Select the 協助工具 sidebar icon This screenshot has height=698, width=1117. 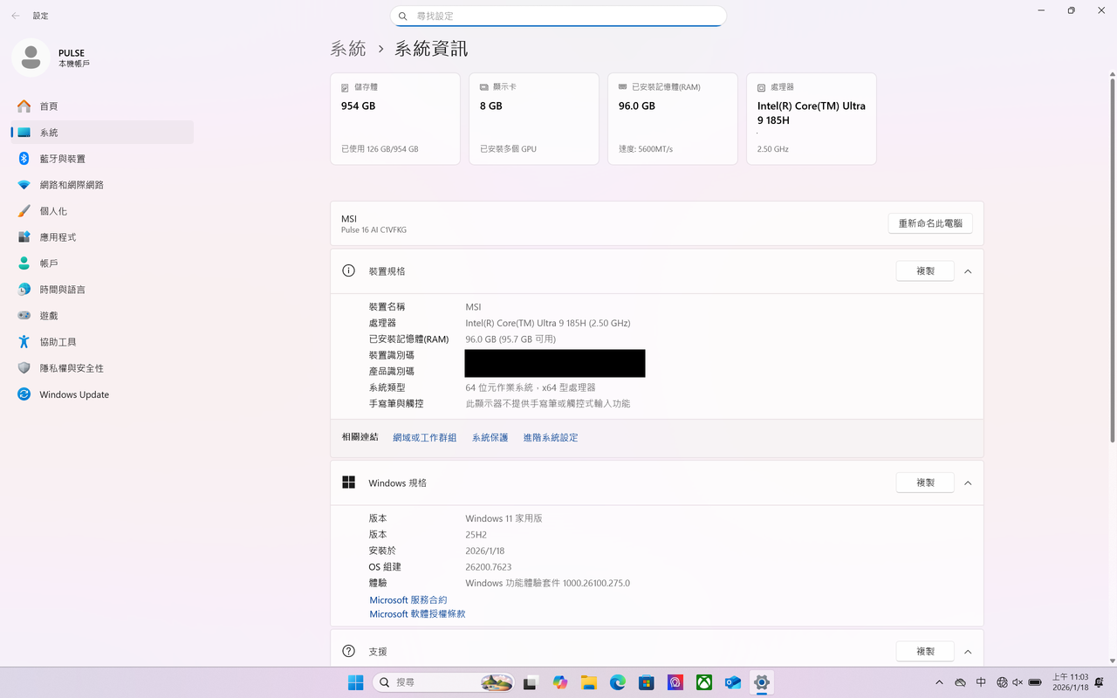pyautogui.click(x=24, y=341)
